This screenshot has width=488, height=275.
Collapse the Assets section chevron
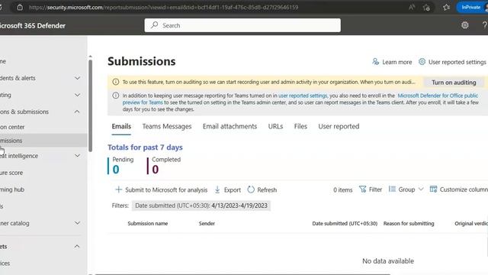coord(77,246)
